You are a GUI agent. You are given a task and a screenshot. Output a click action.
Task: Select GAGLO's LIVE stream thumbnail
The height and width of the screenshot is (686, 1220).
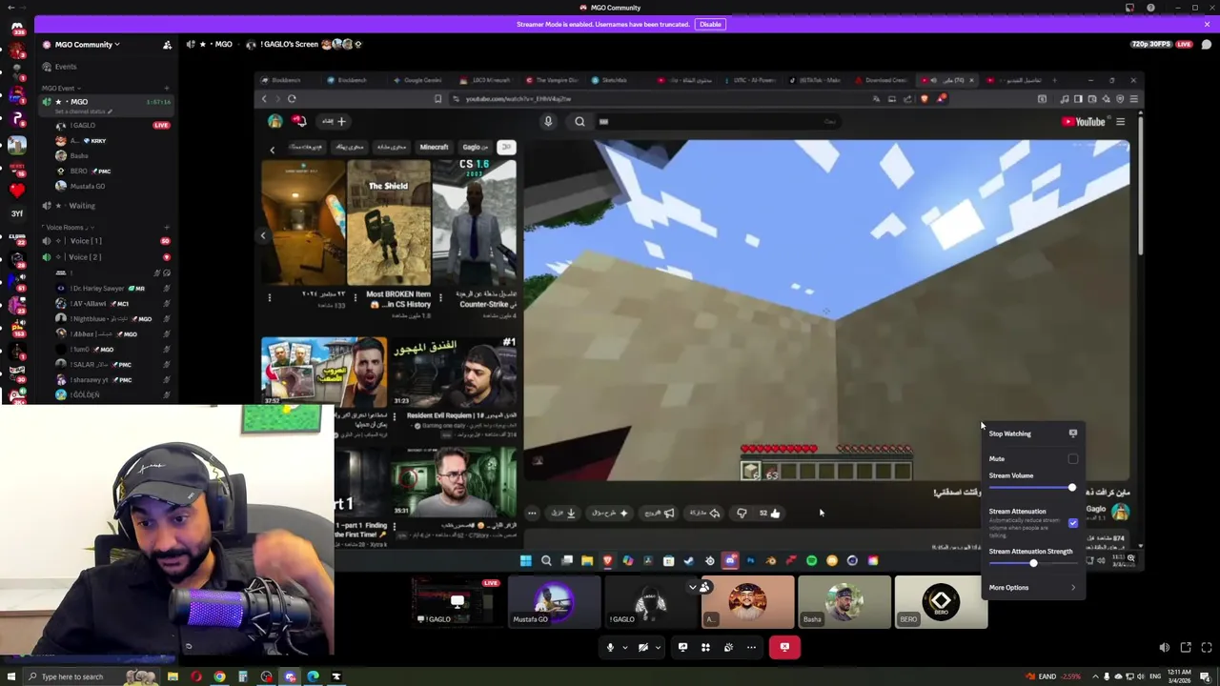(x=457, y=602)
